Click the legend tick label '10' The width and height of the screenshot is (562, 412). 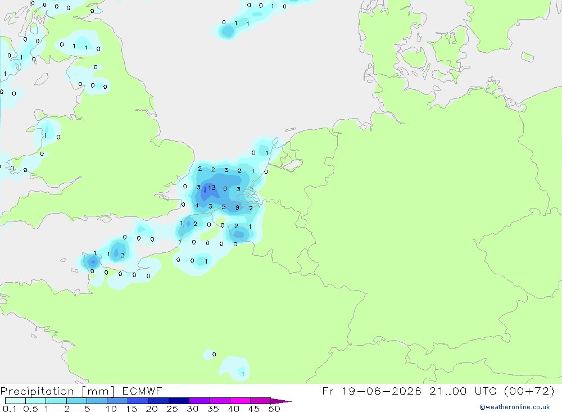pyautogui.click(x=111, y=409)
